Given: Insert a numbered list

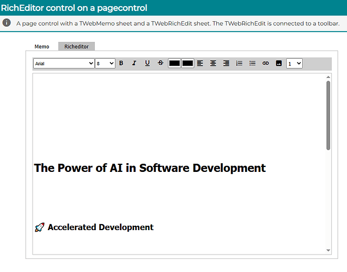Looking at the screenshot, I should coord(239,63).
